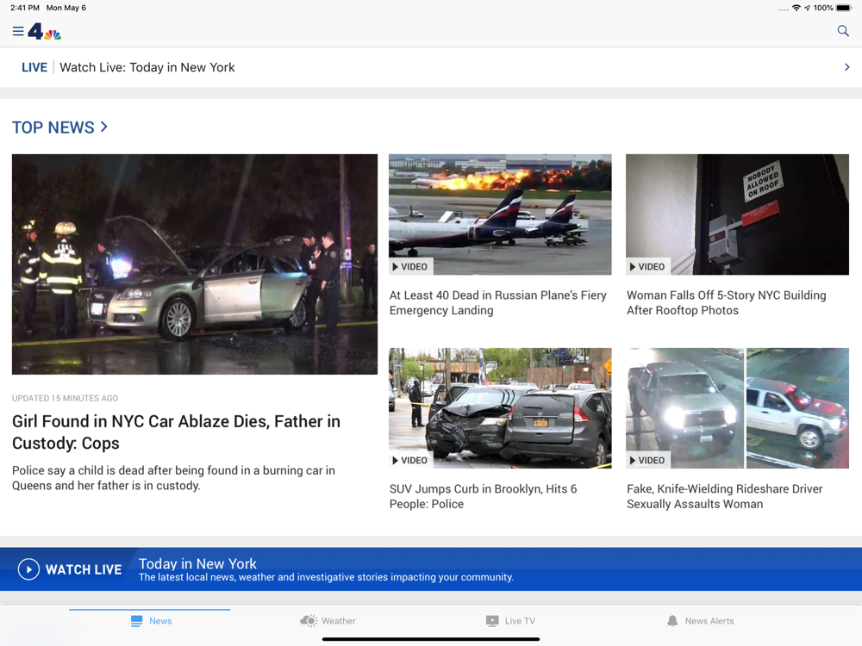Open 'Fake, Knife-Wielding Rideshare Driver' headline
Image resolution: width=862 pixels, height=646 pixels.
pyautogui.click(x=724, y=496)
